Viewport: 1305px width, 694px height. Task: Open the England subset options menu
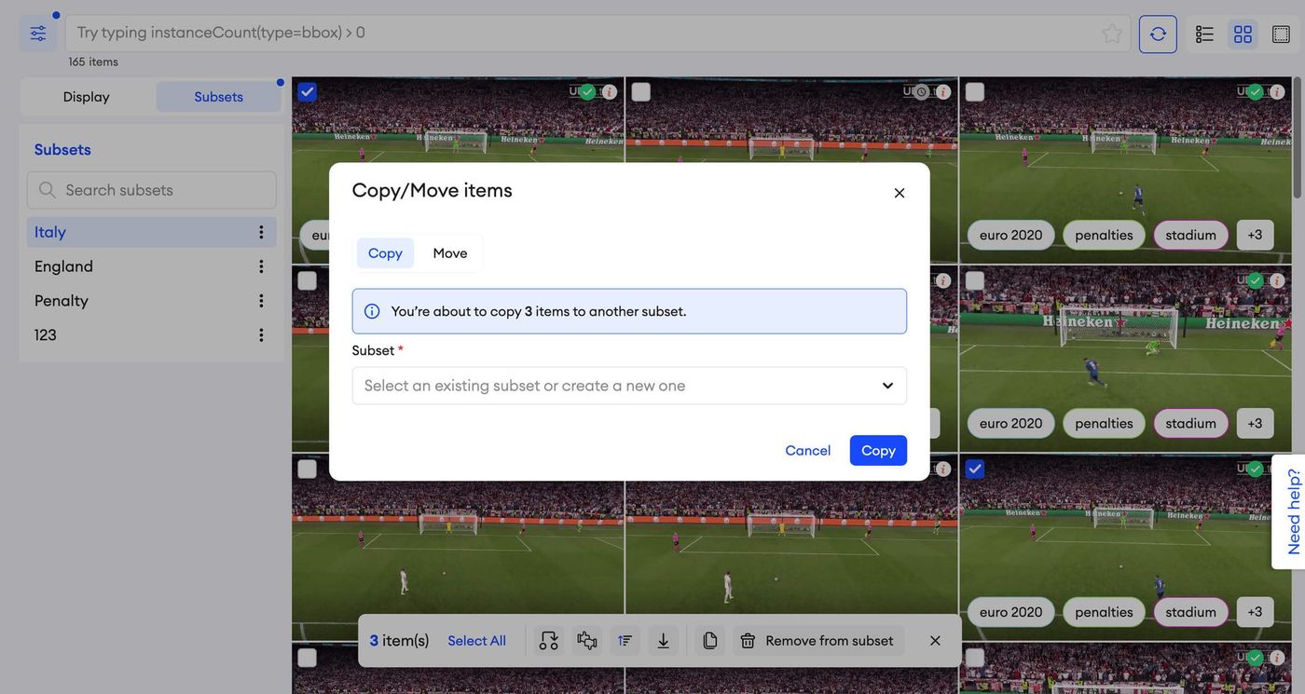pyautogui.click(x=261, y=266)
